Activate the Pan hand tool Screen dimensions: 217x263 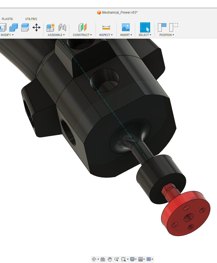point(110,259)
